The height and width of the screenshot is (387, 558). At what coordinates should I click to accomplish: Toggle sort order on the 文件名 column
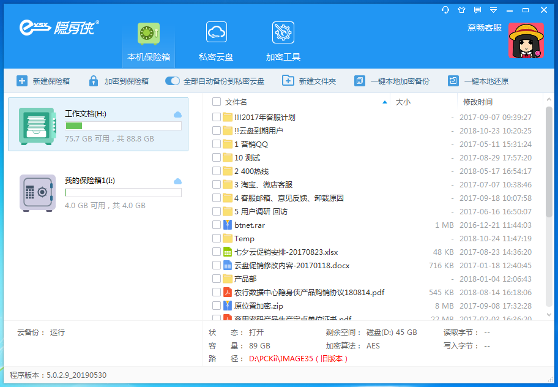tap(235, 102)
